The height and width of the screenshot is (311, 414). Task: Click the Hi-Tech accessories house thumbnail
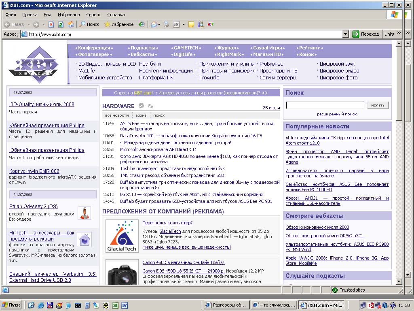pyautogui.click(x=85, y=240)
